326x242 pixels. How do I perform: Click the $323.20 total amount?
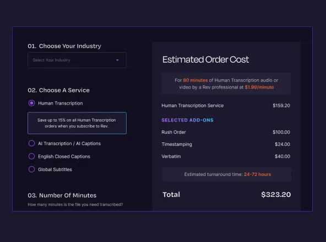tap(276, 195)
